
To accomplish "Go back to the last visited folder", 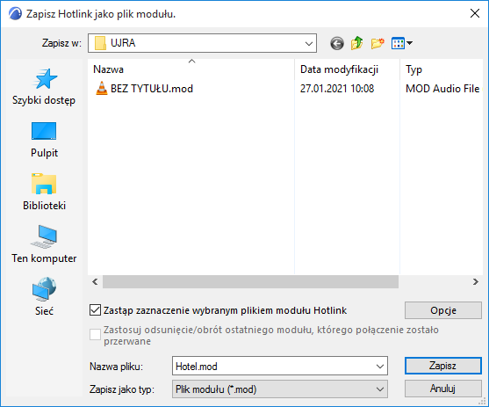I will (x=337, y=43).
